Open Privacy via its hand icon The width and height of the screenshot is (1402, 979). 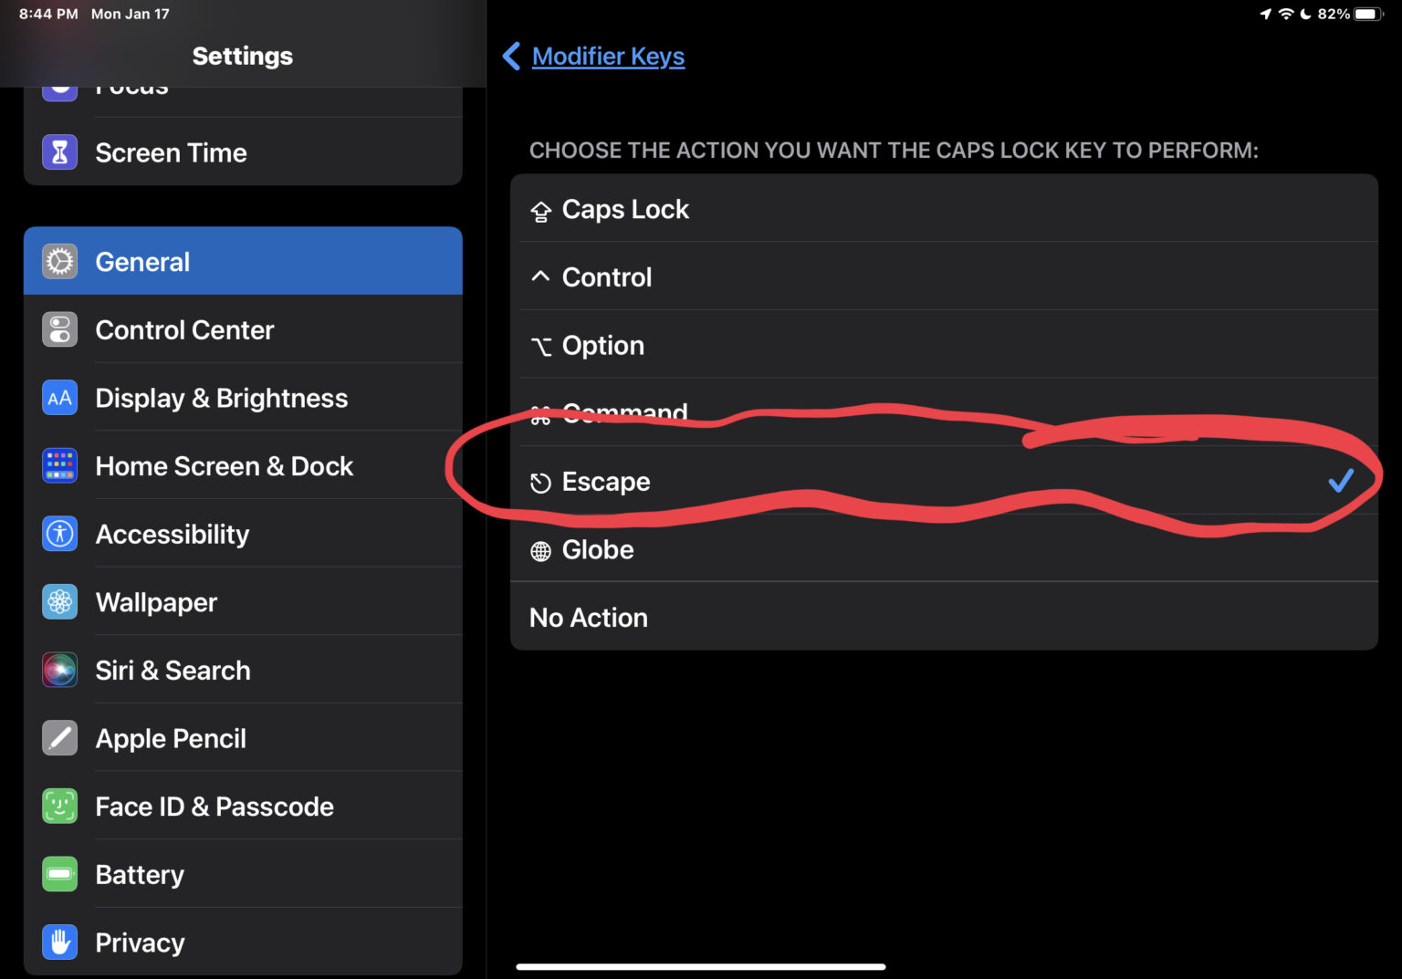point(59,942)
